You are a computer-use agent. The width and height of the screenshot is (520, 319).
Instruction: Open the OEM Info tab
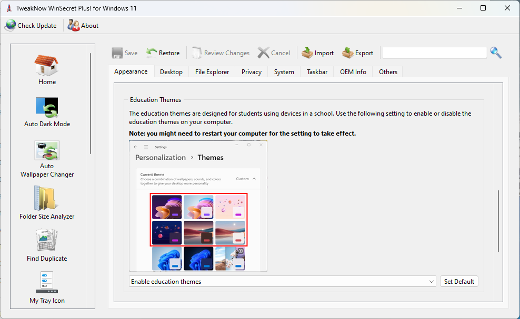353,72
